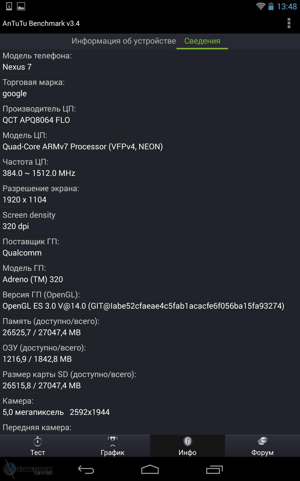Tap the Wi-Fi status icon

click(260, 6)
